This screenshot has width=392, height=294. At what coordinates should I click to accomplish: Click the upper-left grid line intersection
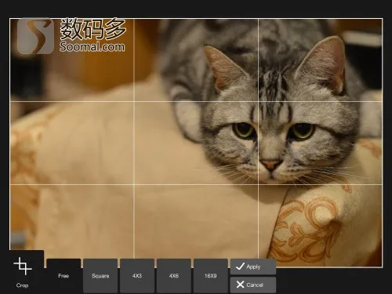point(134,101)
